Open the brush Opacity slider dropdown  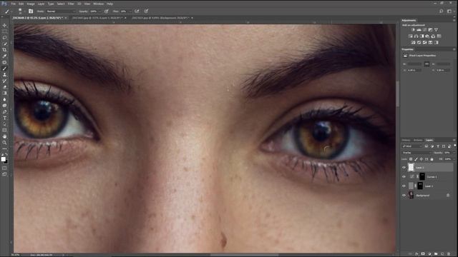[x=100, y=11]
